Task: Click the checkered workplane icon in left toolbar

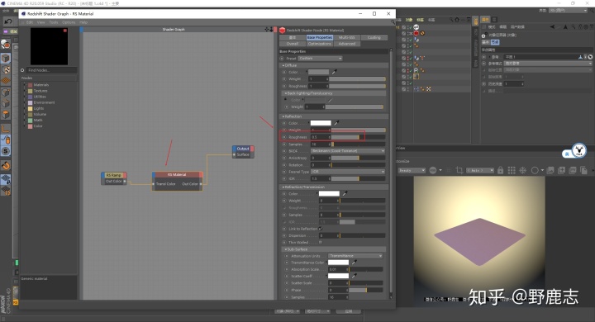Action: tap(6, 178)
